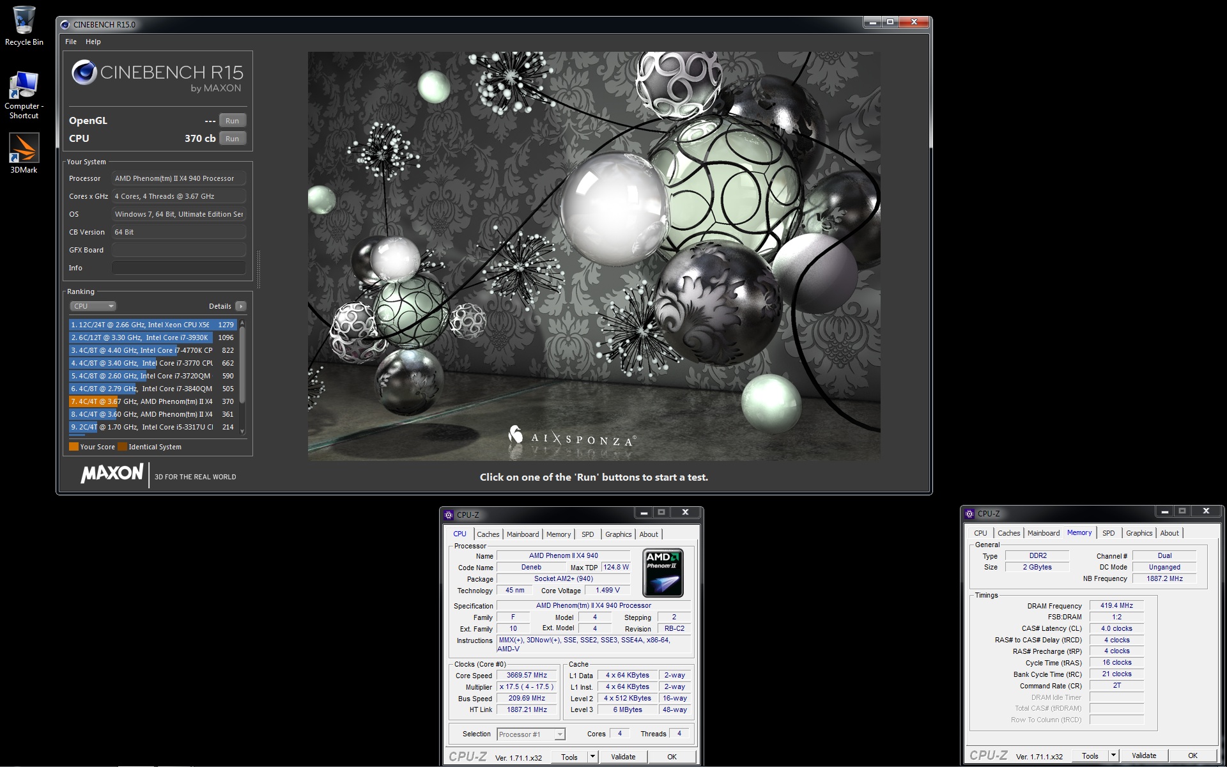
Task: Click the Processor name field in Cinebench
Action: [x=179, y=178]
